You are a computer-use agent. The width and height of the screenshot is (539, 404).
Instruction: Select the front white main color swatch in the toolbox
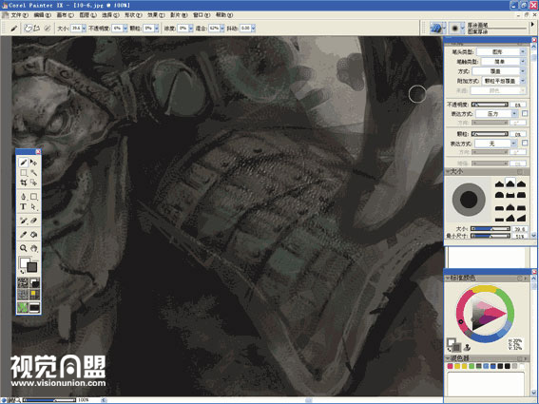(24, 263)
